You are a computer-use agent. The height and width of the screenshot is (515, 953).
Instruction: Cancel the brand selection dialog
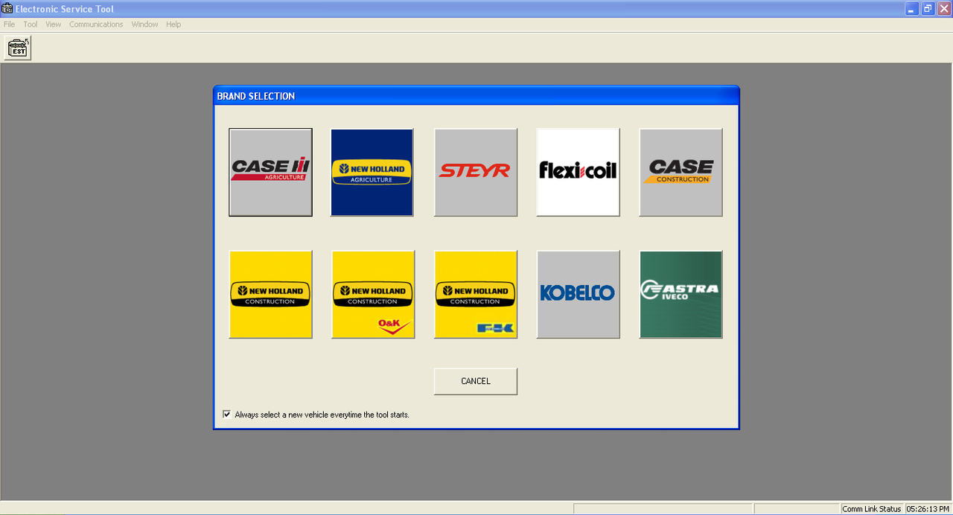tap(475, 381)
